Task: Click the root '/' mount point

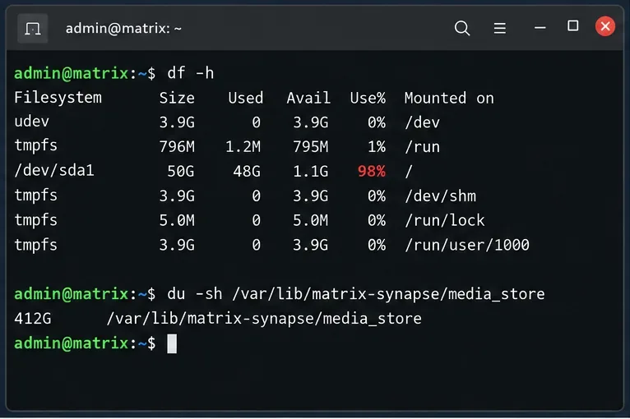Action: (x=409, y=172)
